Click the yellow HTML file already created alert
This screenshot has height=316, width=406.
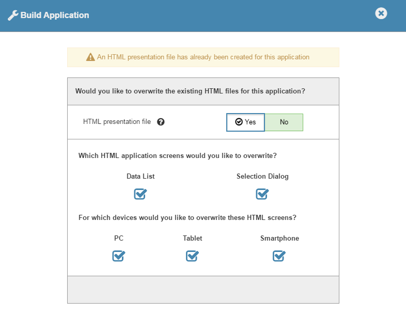203,57
